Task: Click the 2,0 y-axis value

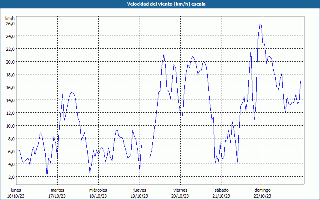Action: (11, 177)
